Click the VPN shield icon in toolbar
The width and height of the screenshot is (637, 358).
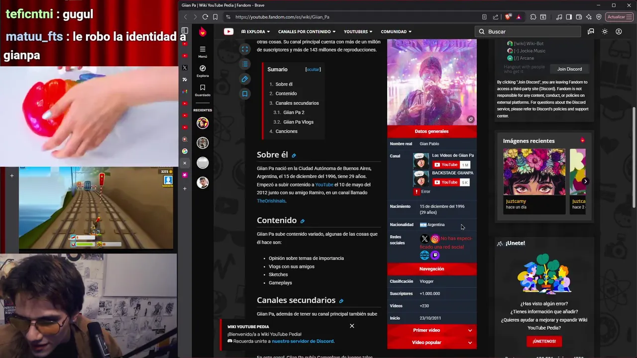pyautogui.click(x=599, y=17)
